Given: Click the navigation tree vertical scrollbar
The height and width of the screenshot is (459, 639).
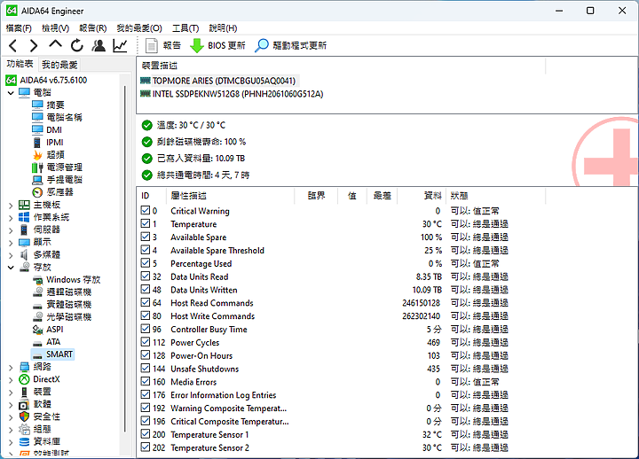Looking at the screenshot, I should tap(125, 261).
